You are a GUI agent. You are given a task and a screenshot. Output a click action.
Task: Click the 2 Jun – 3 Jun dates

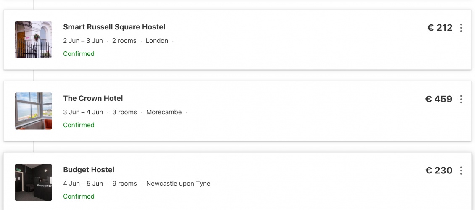[x=83, y=41]
